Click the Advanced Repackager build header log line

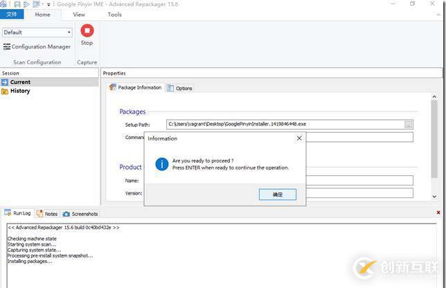tap(64, 228)
